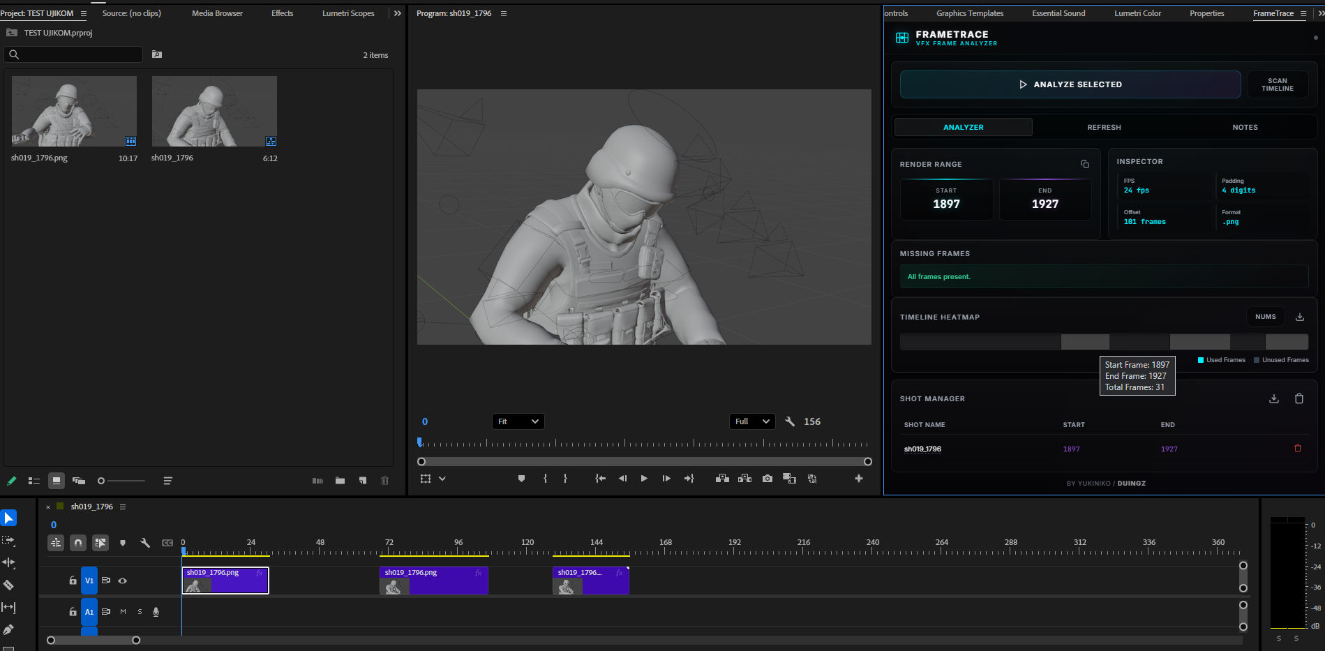Select the Razor tool

(x=8, y=585)
